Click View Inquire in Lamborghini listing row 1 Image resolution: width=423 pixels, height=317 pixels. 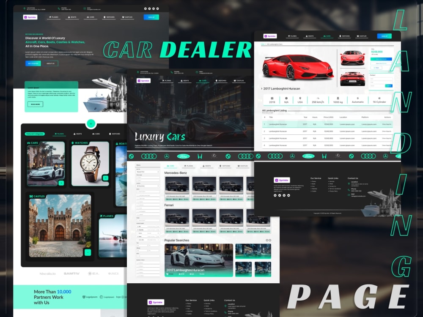click(x=387, y=124)
